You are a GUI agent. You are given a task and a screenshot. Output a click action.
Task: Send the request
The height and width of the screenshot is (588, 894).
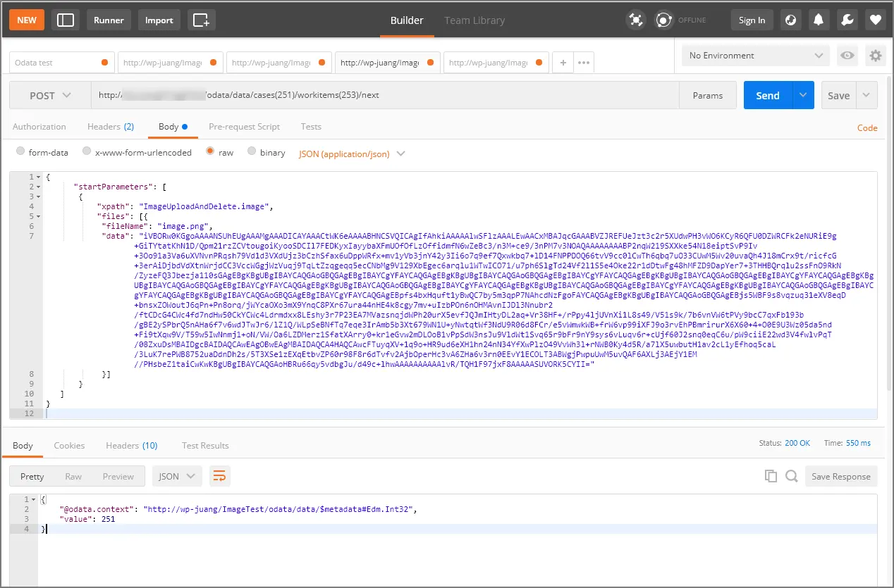point(768,95)
